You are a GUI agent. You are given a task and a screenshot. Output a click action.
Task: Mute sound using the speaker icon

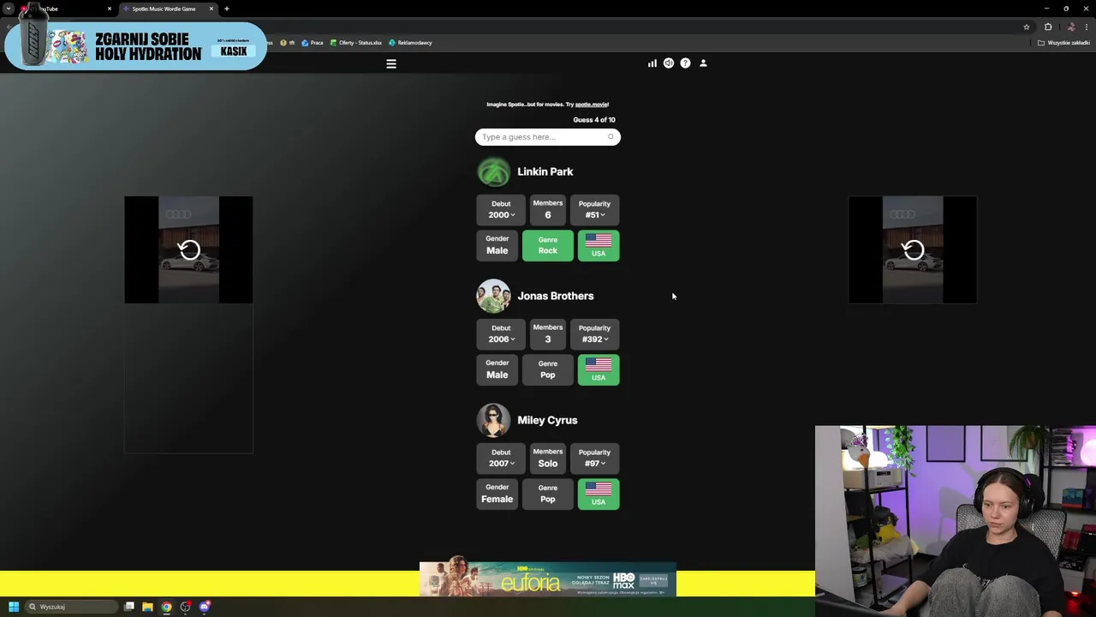pos(669,63)
